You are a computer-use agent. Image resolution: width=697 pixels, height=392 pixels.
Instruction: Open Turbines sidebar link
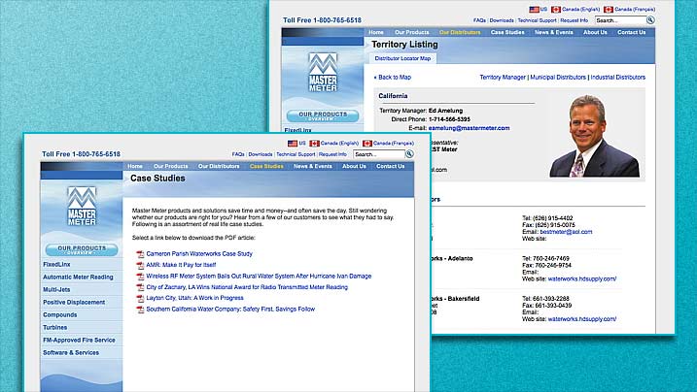coord(55,327)
